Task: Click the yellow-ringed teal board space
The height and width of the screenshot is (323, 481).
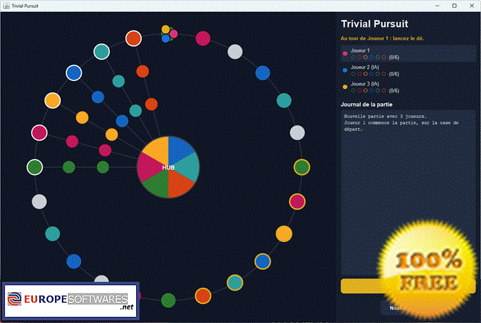Action: point(235,283)
